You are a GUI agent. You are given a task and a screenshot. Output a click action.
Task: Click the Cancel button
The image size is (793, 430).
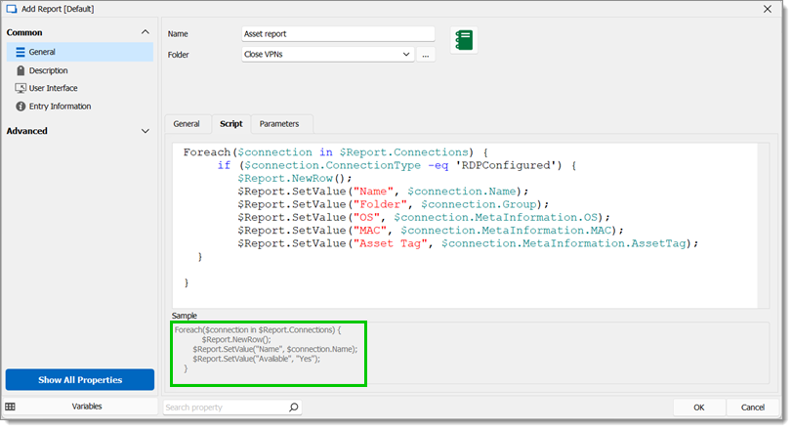tap(753, 408)
